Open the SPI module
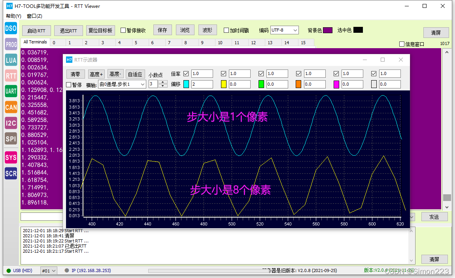The height and width of the screenshot is (278, 455). pyautogui.click(x=11, y=139)
